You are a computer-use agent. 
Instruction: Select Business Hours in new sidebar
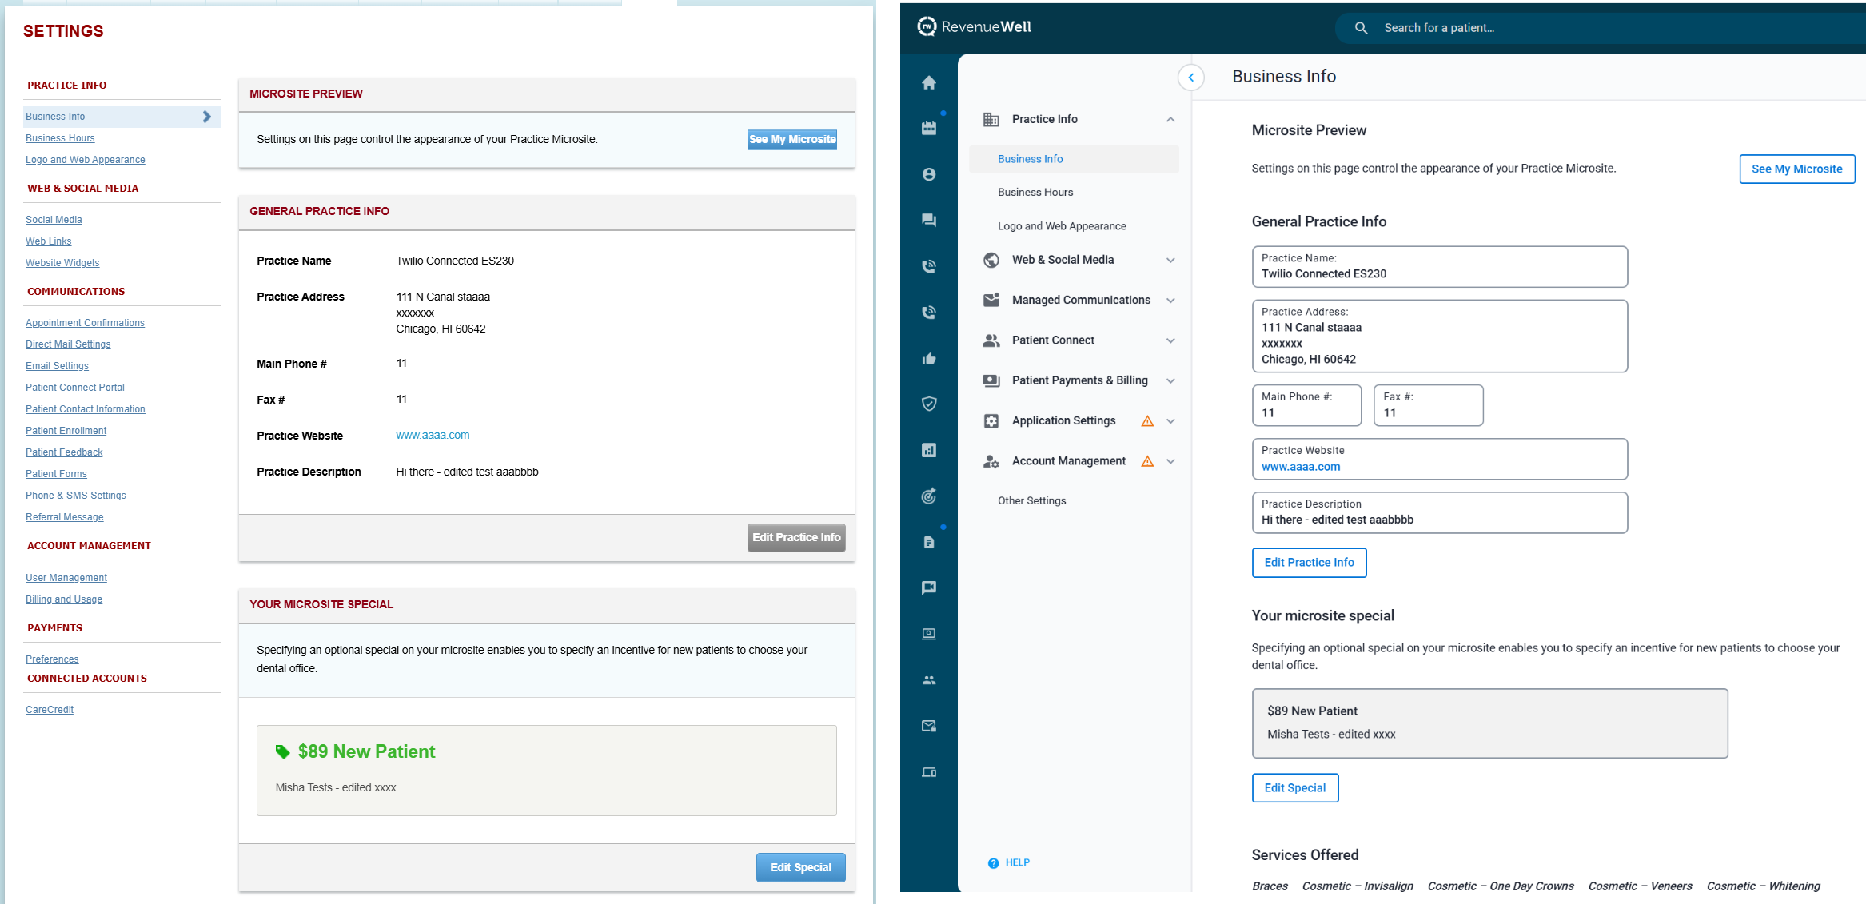(x=1035, y=192)
